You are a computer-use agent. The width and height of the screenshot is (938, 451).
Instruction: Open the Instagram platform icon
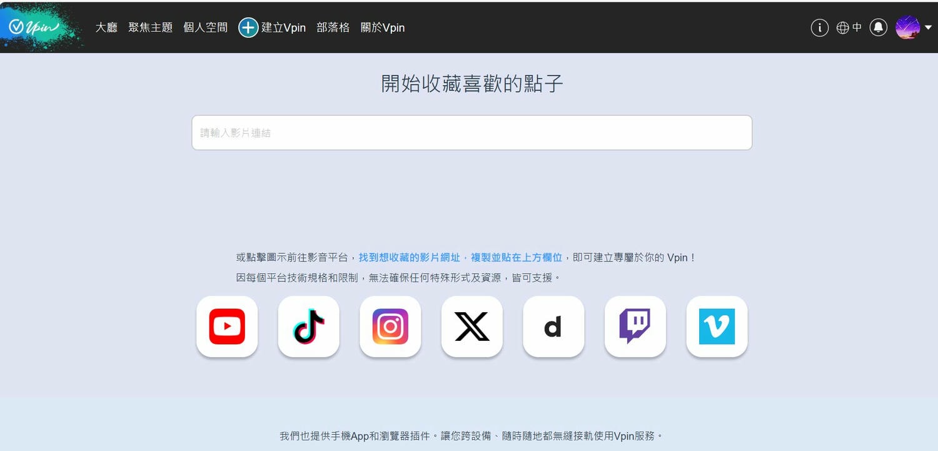point(390,327)
